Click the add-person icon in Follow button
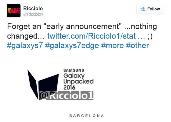 (143, 9)
